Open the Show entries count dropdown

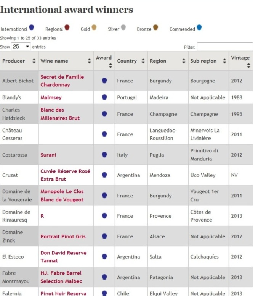pos(21,46)
